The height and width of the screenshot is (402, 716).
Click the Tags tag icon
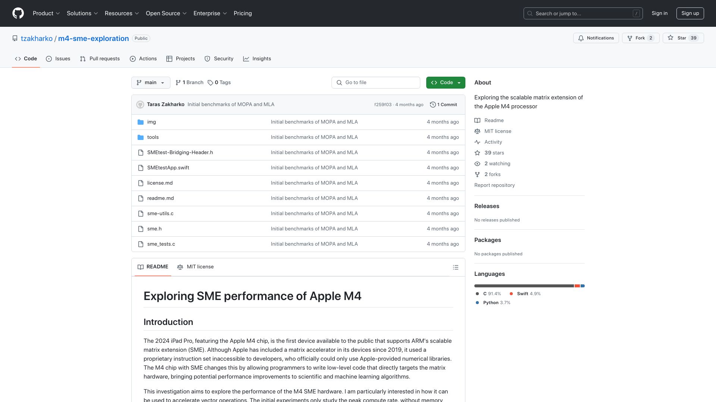[210, 83]
